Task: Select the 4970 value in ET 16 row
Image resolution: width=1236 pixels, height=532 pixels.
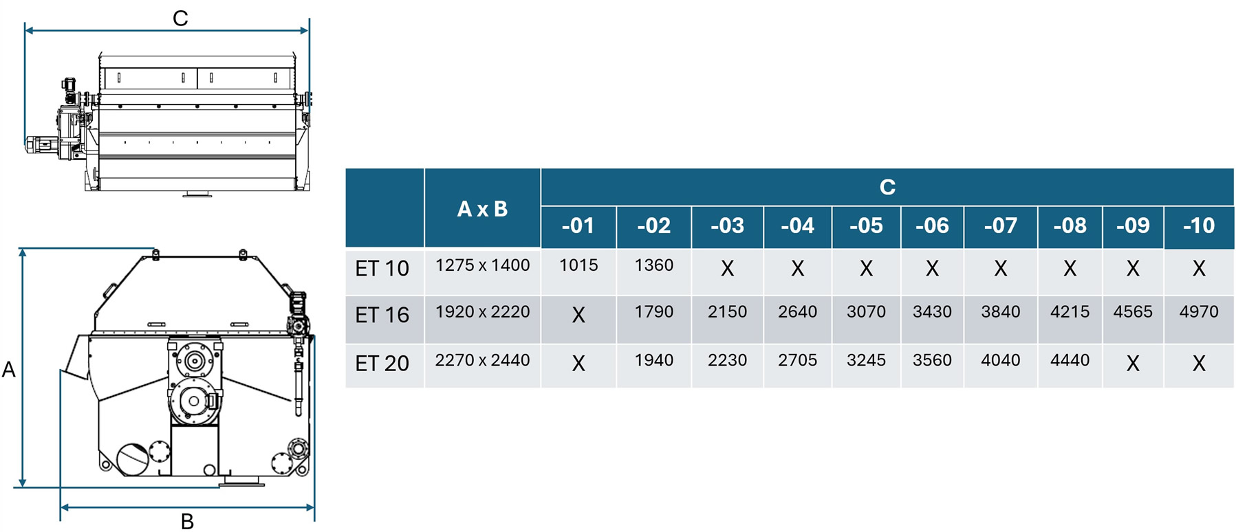Action: click(1198, 312)
